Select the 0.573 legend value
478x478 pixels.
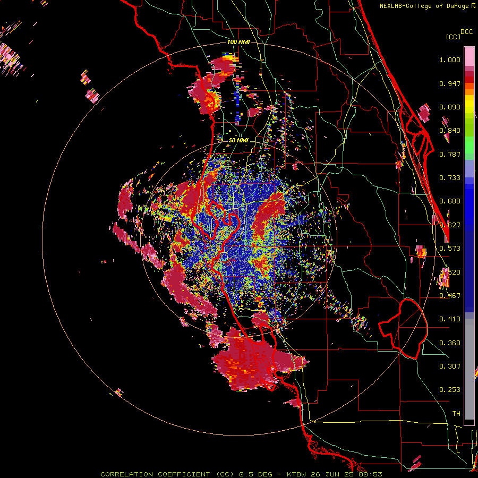coord(450,249)
